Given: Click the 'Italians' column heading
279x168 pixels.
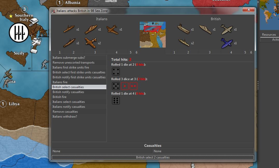Looking at the screenshot, I should (102, 19).
